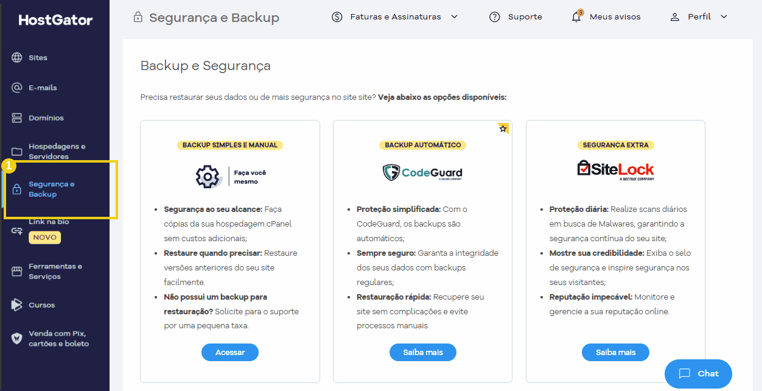Click Saiba mais under CodeGuard
The width and height of the screenshot is (762, 391).
coord(423,353)
